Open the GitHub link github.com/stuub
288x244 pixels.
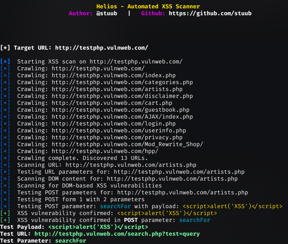pos(210,13)
